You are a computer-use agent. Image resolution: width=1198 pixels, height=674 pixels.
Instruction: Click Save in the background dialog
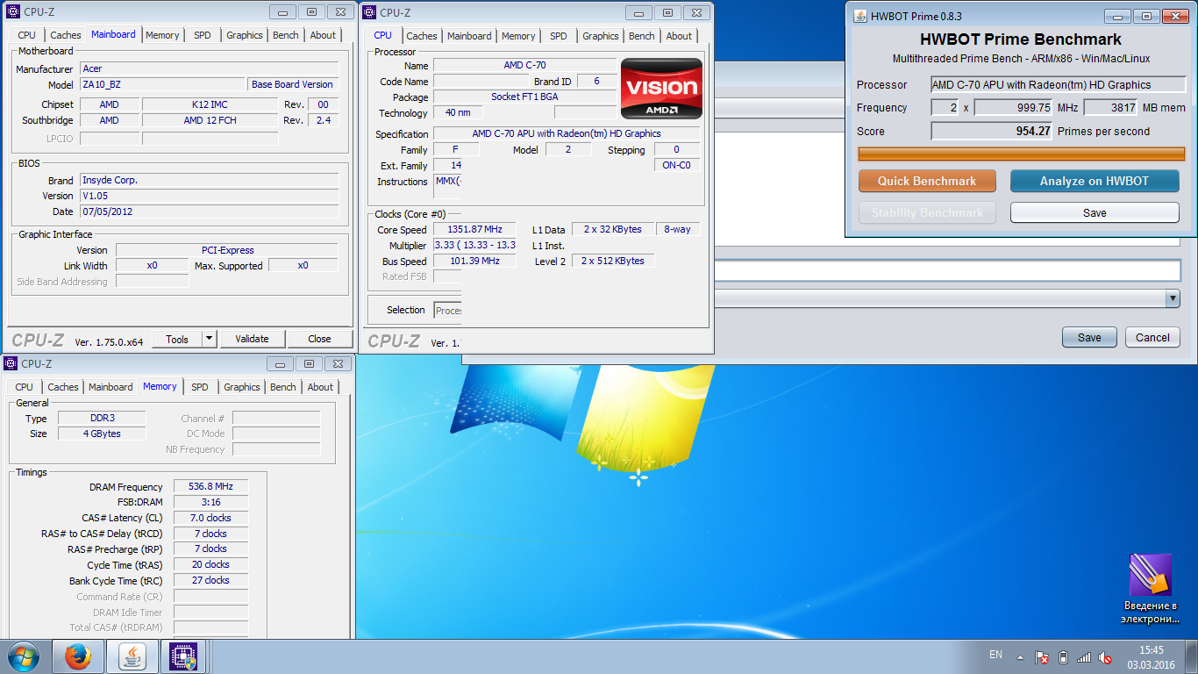pos(1089,337)
